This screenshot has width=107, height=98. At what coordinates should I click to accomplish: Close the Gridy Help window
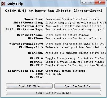(x=100, y=2)
